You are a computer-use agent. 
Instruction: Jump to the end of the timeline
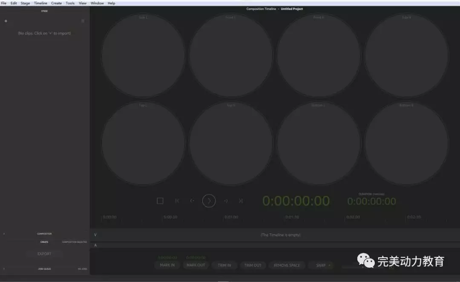click(241, 201)
